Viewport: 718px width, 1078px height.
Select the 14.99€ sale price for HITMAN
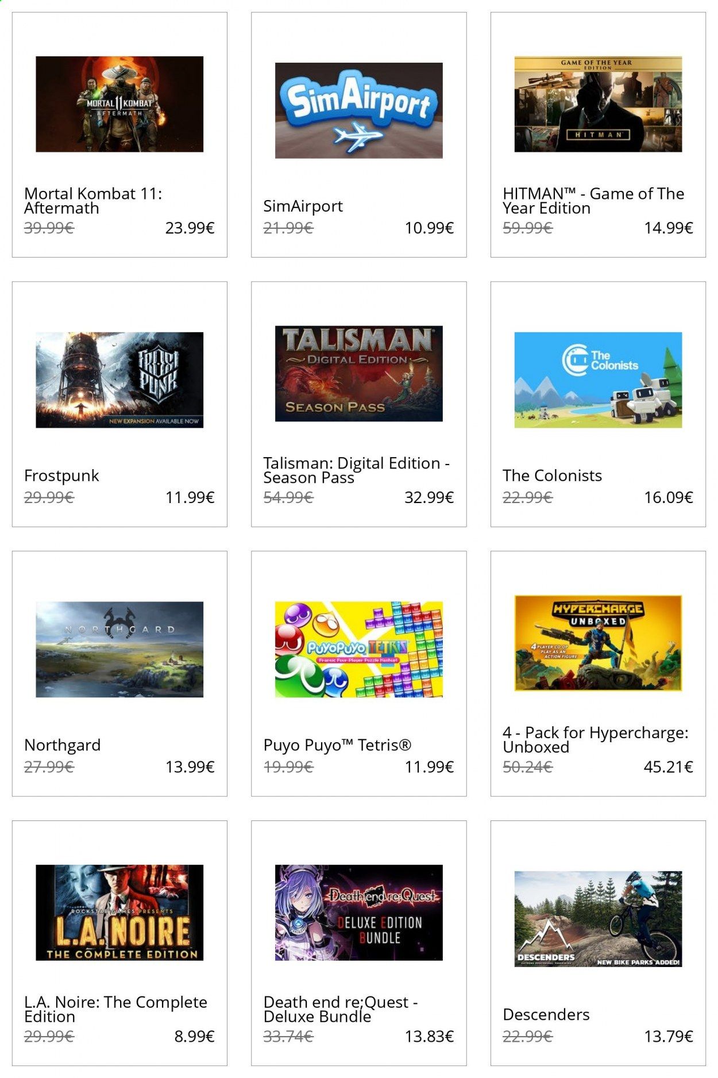click(x=669, y=228)
